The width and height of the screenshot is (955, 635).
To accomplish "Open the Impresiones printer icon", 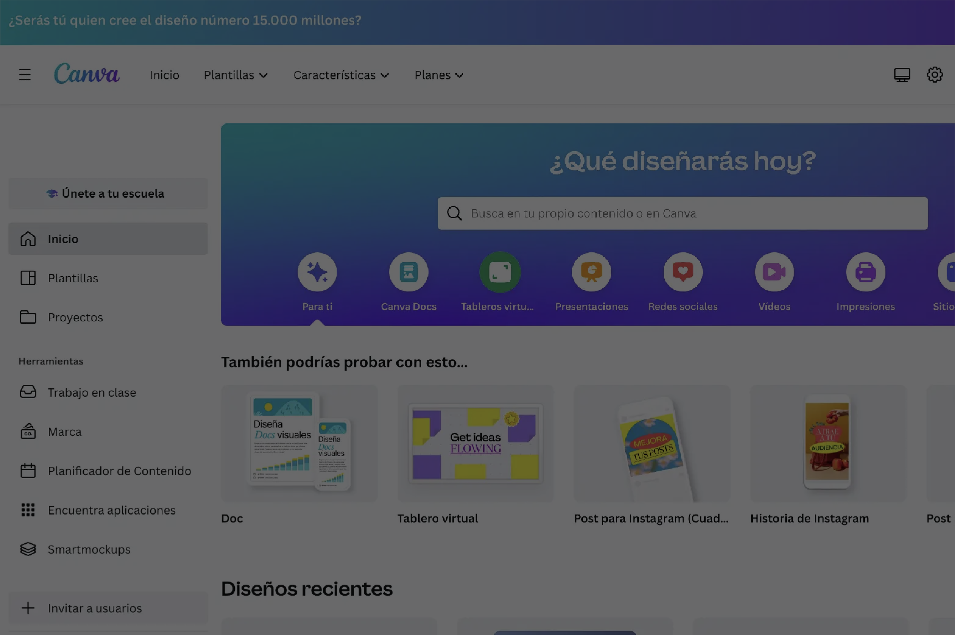I will [866, 272].
